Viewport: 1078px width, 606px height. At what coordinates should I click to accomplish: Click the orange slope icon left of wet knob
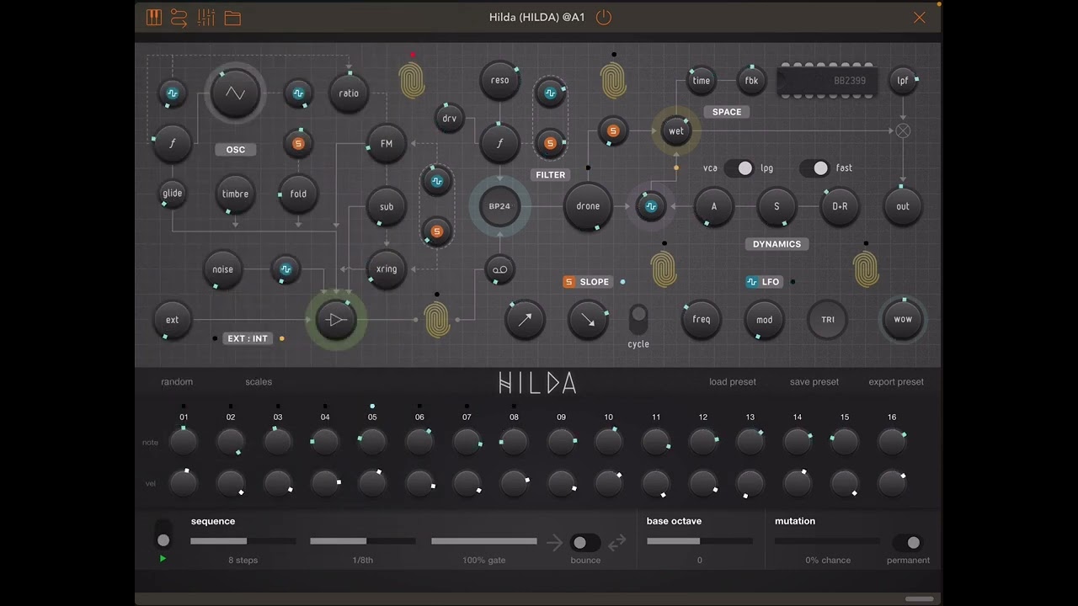(613, 130)
